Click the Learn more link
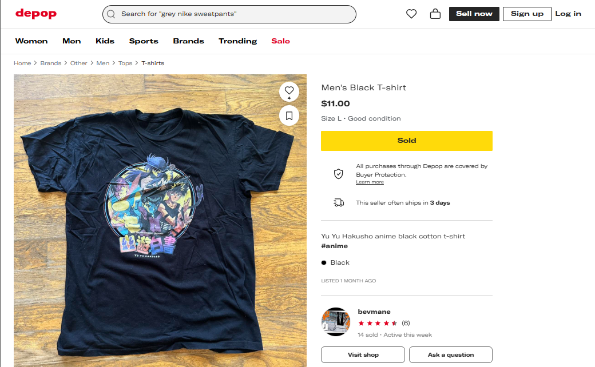Image resolution: width=595 pixels, height=367 pixels. tap(370, 182)
